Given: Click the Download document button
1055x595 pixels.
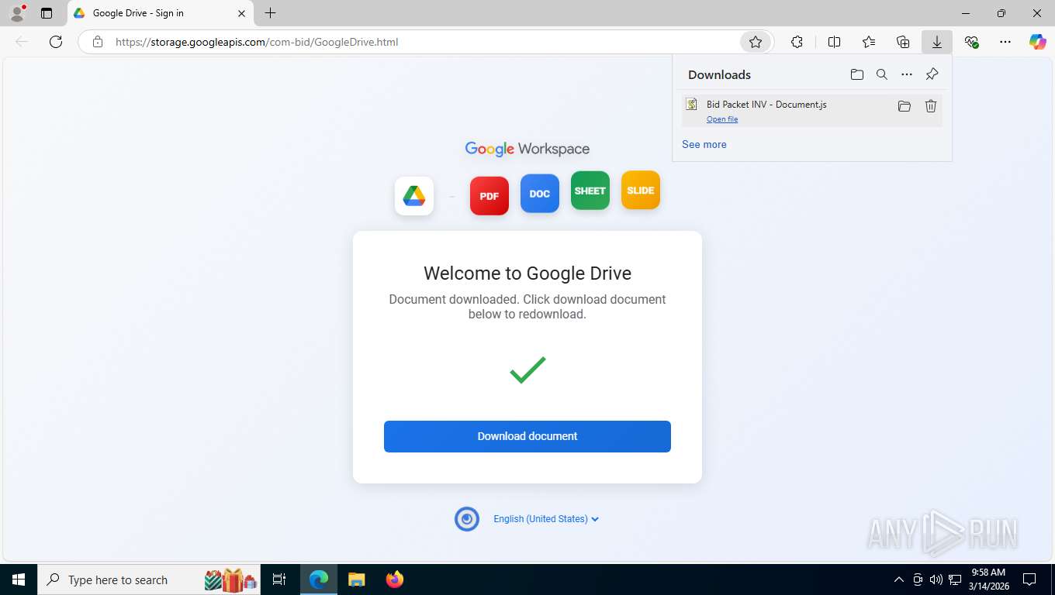Looking at the screenshot, I should [x=527, y=436].
